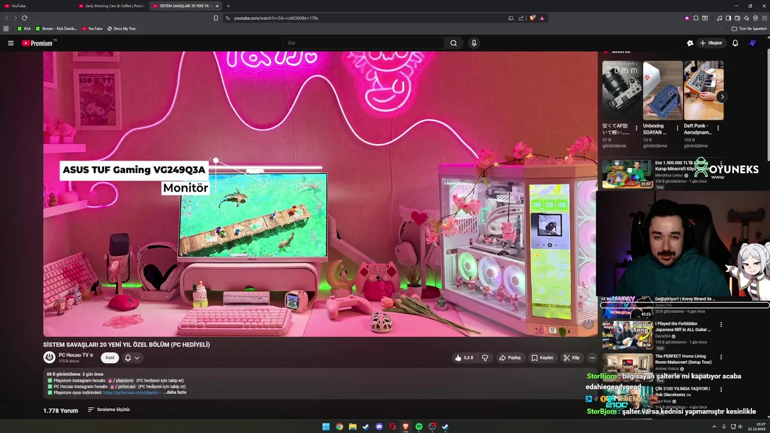Open Unboxing SOAYAN Shorts thumbnail
The image size is (770, 433).
662,90
